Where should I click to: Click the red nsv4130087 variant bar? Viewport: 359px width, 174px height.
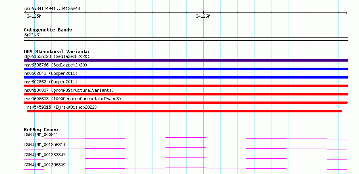tap(186, 94)
